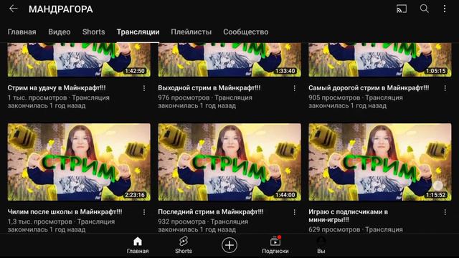Open channel search magnifier icon
Screen dimensions: 459x258
pyautogui.click(x=424, y=9)
